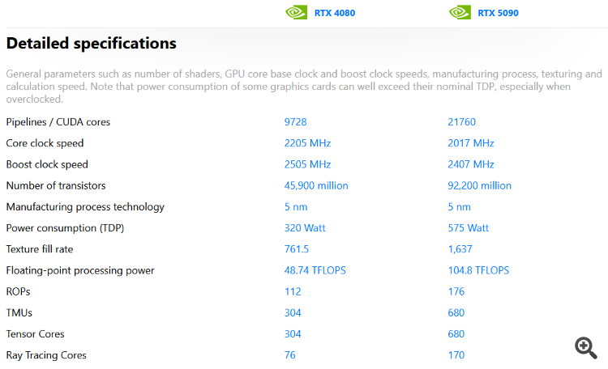Click the 45,900 million transistors value
The height and width of the screenshot is (369, 608).
pyautogui.click(x=316, y=186)
